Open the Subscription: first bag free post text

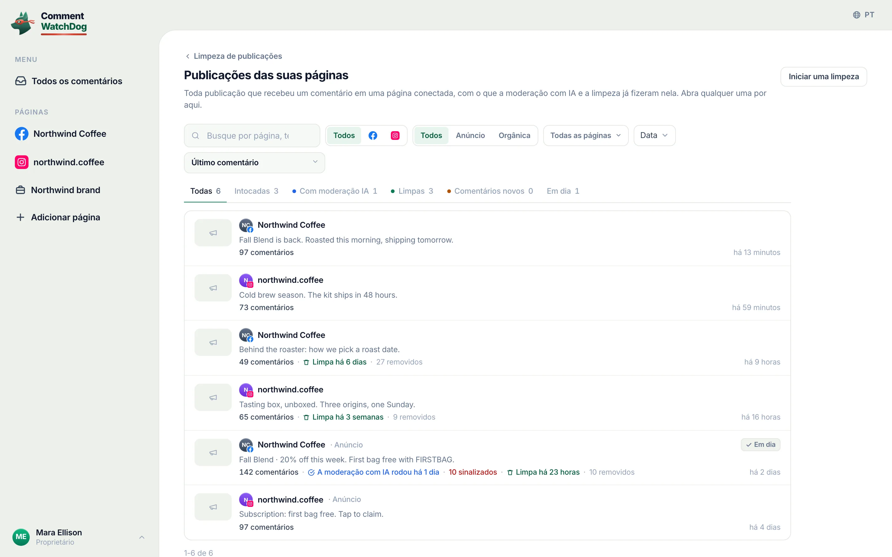311,514
